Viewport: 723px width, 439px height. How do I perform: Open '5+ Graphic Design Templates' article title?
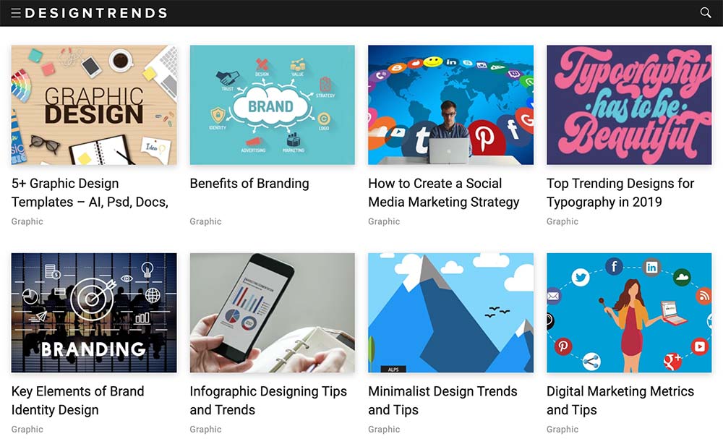(90, 193)
